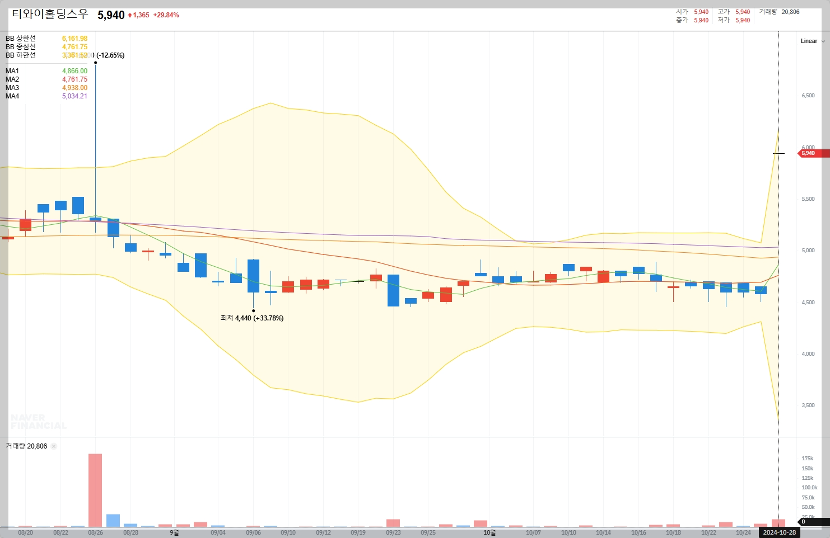Click the 9월 month label on axis
The image size is (830, 538).
pos(174,532)
